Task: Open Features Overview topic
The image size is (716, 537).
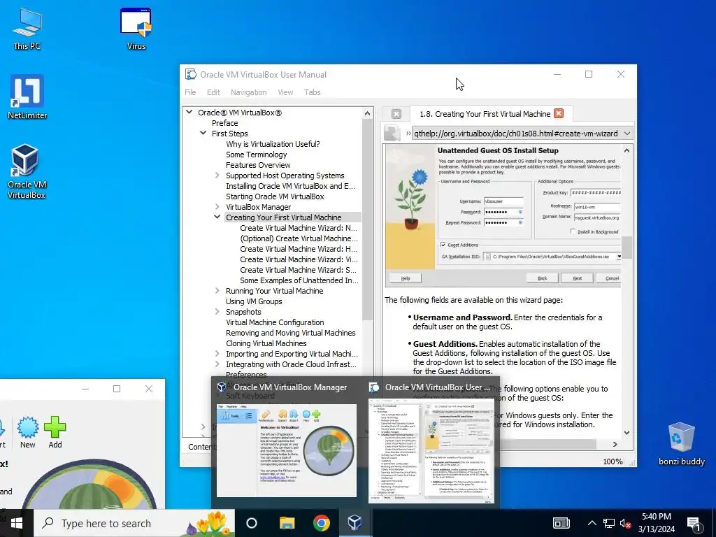Action: 258,165
